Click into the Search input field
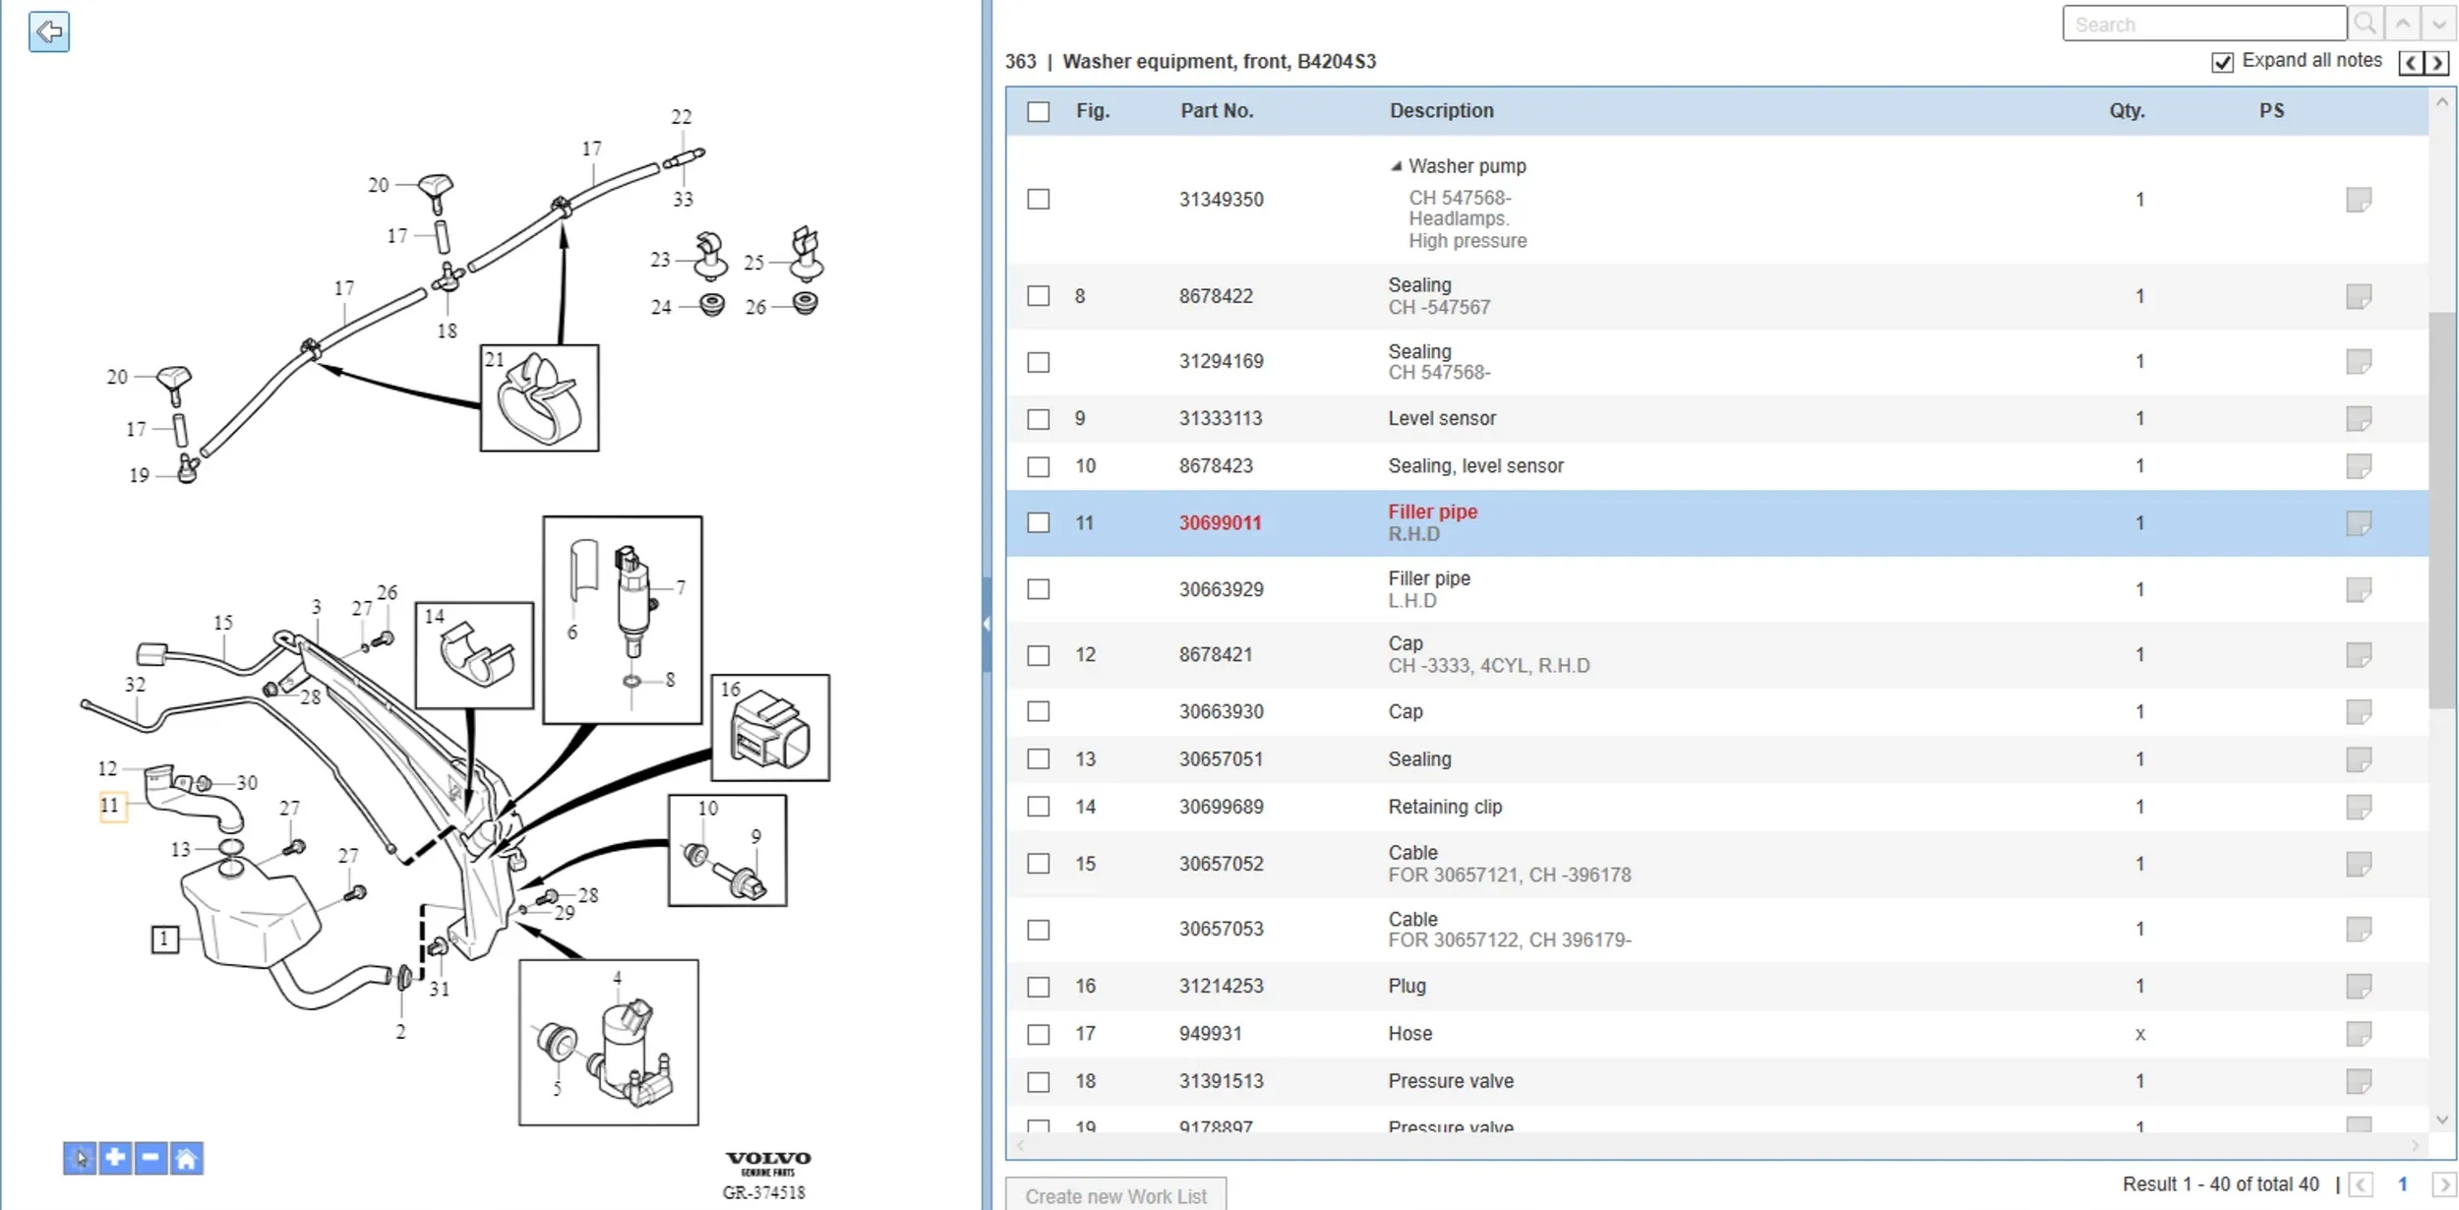The width and height of the screenshot is (2459, 1210). [2203, 24]
